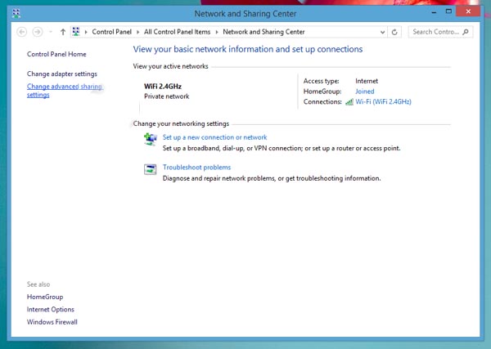
Task: Click the search magnifier icon
Action: pyautogui.click(x=466, y=32)
